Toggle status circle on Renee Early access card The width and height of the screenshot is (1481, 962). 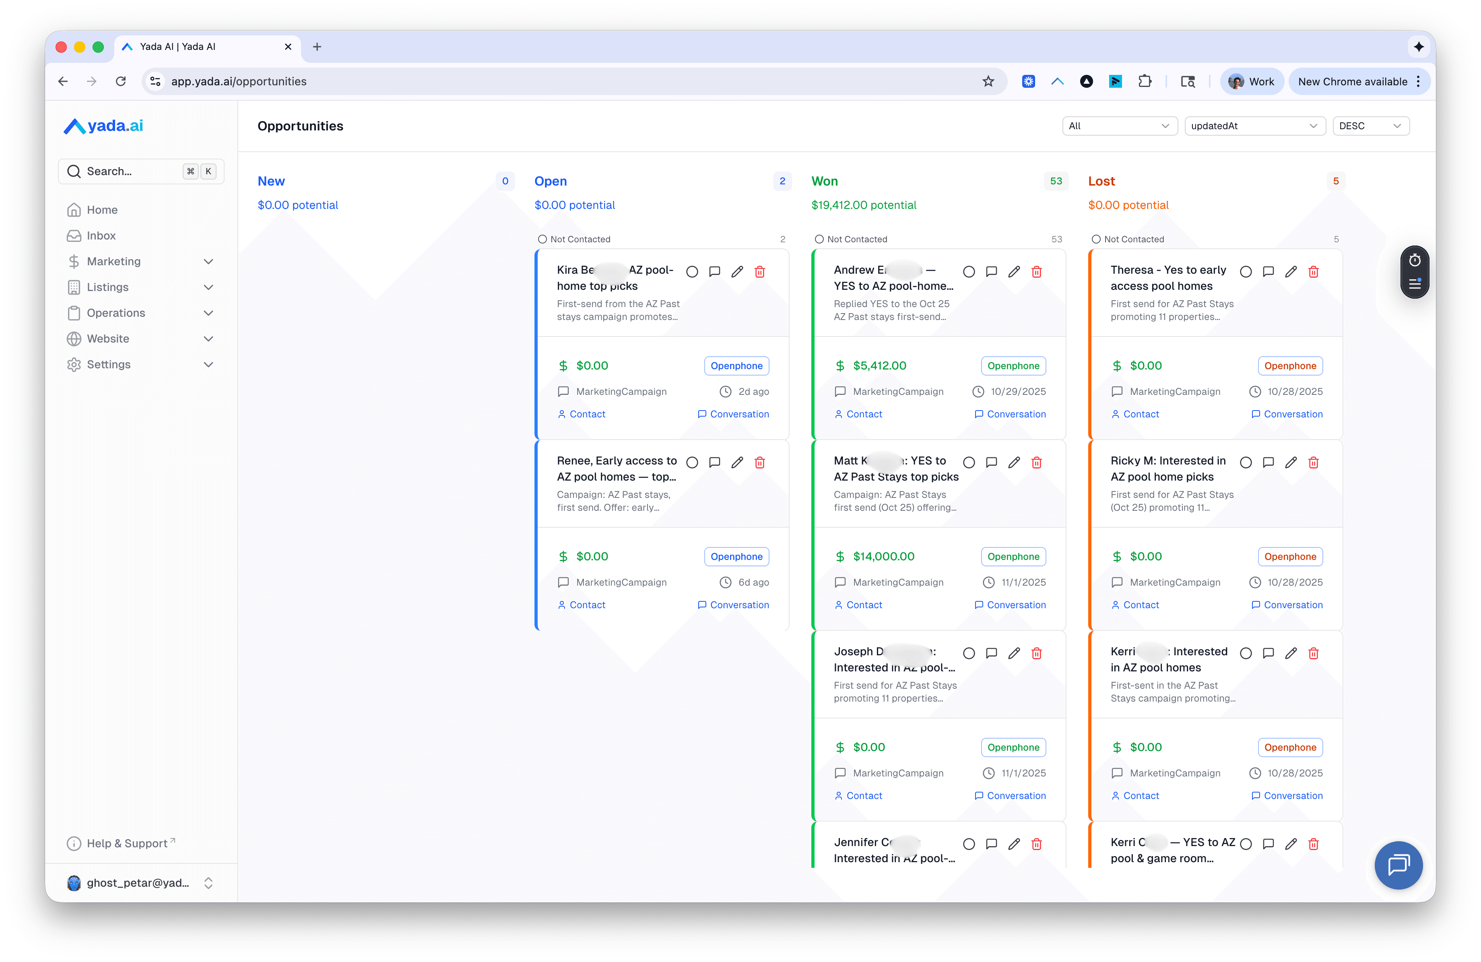coord(692,462)
